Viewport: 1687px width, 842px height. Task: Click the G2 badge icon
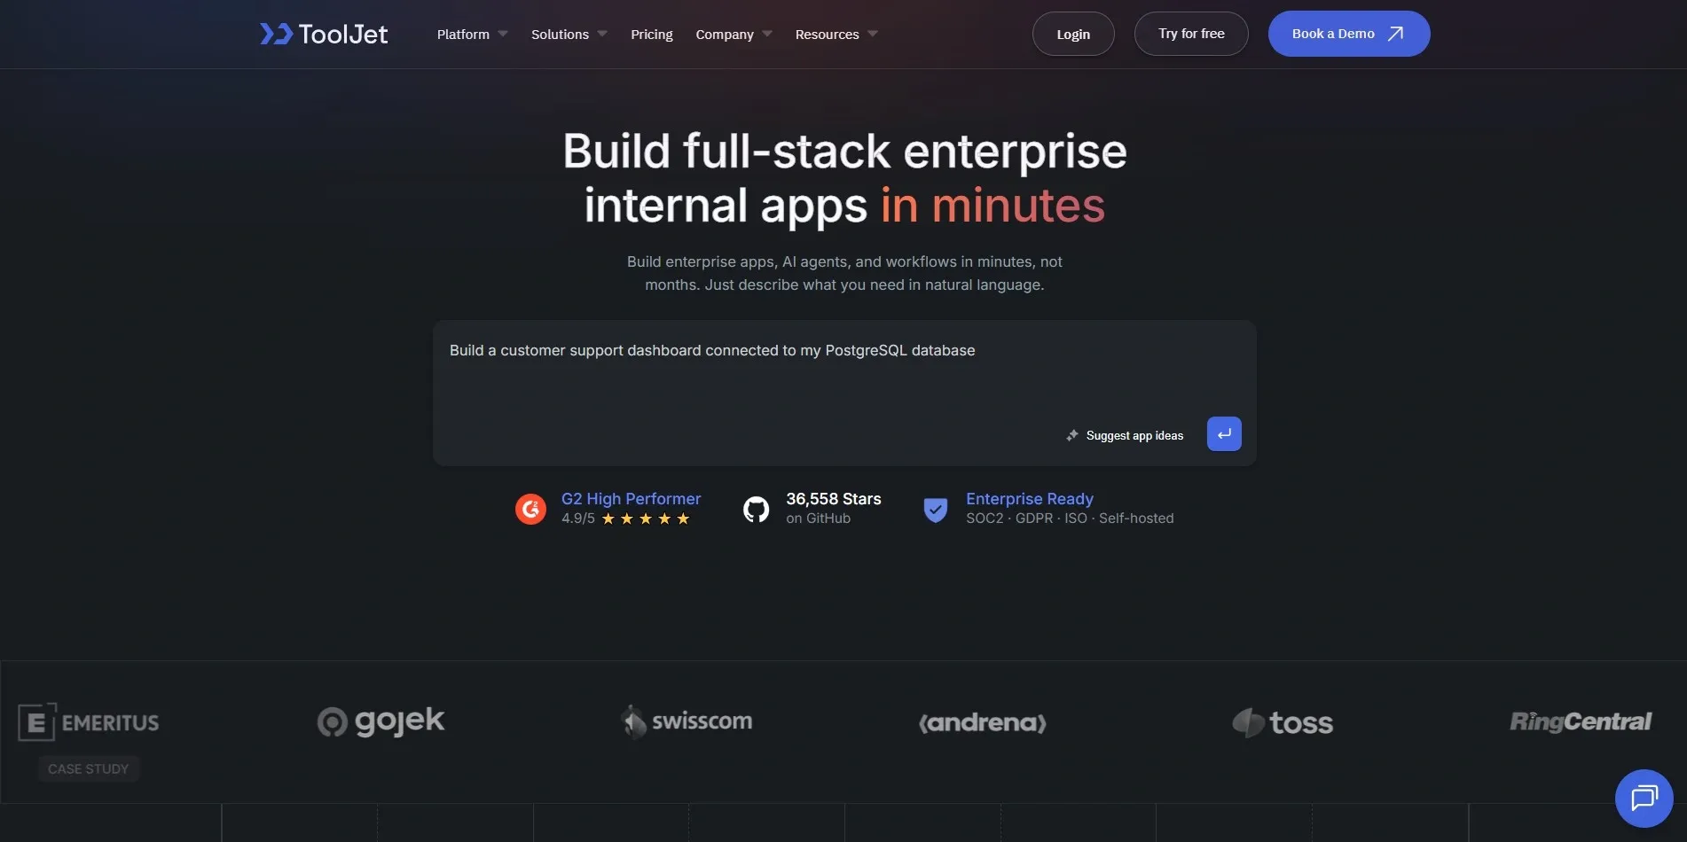click(530, 509)
